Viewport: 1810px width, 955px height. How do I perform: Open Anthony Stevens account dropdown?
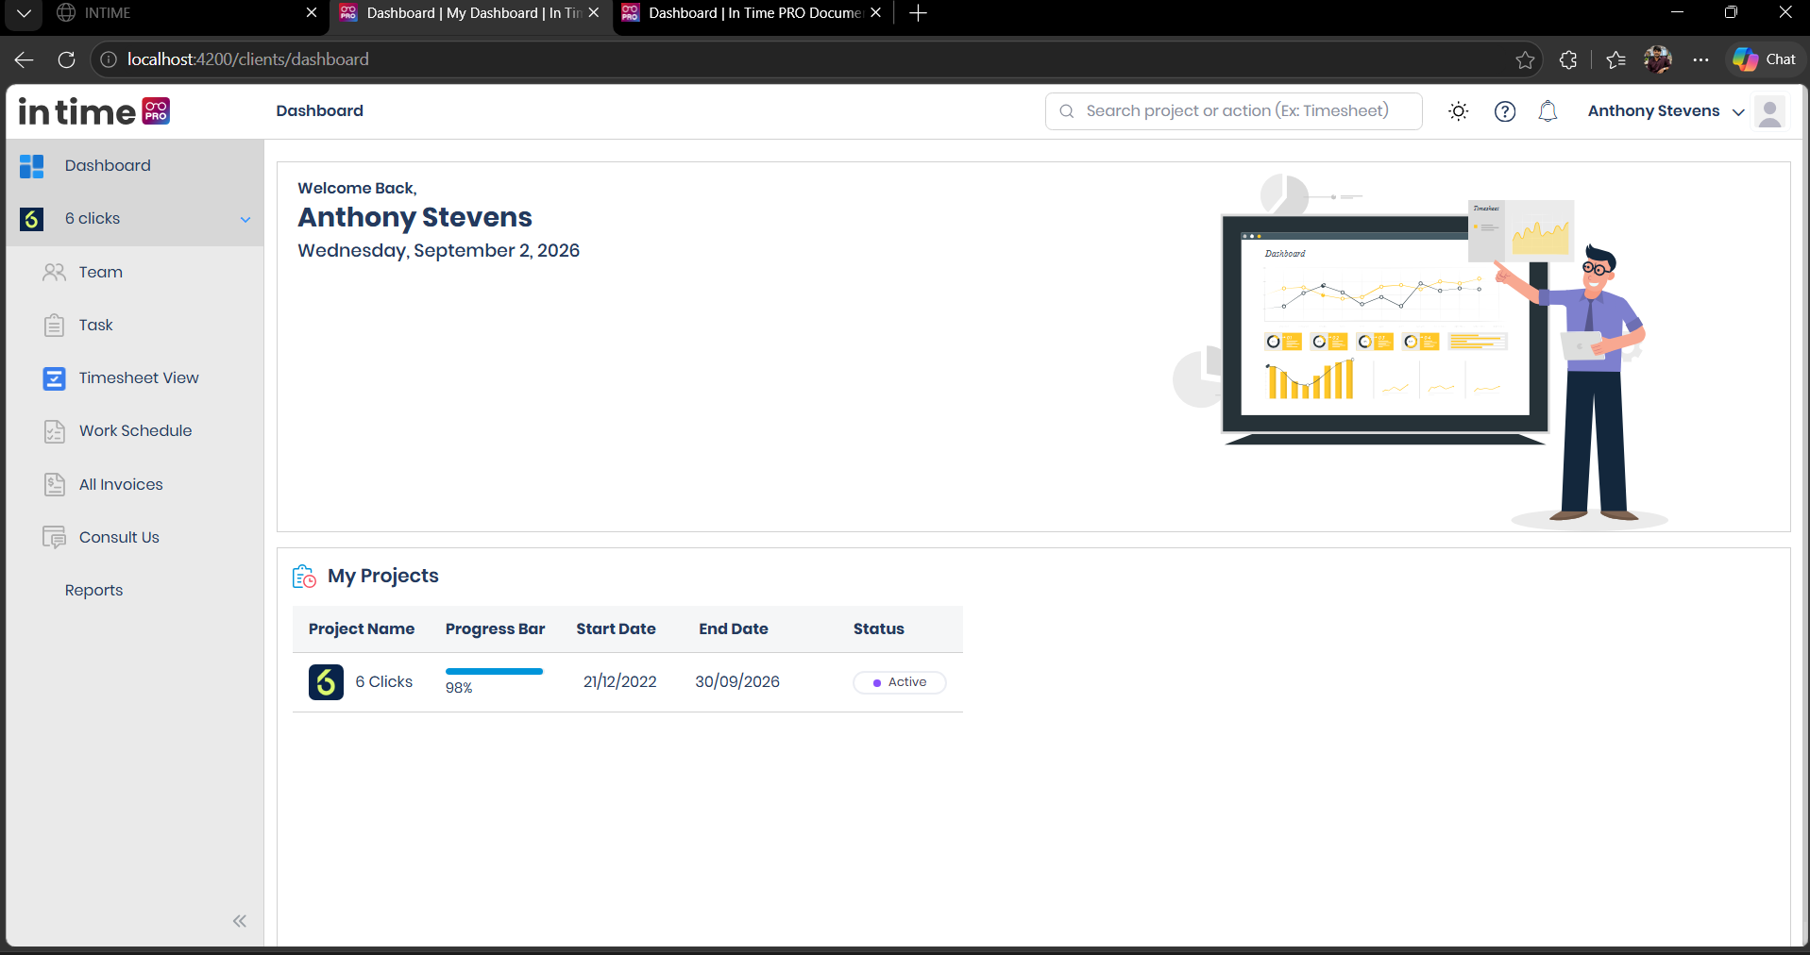pyautogui.click(x=1666, y=111)
